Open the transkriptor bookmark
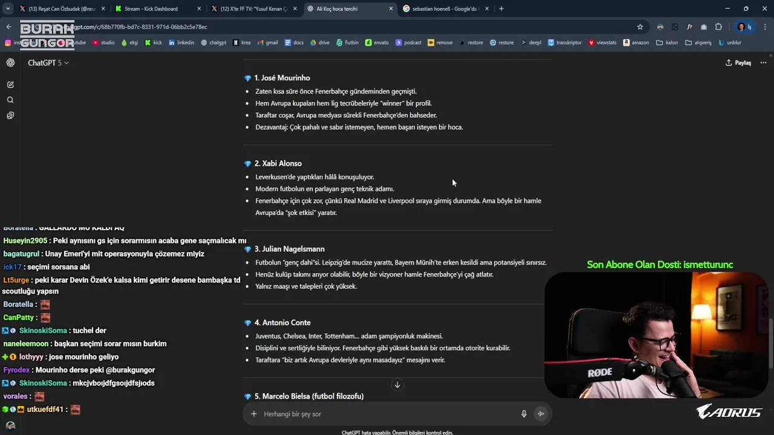774x435 pixels. coord(565,43)
